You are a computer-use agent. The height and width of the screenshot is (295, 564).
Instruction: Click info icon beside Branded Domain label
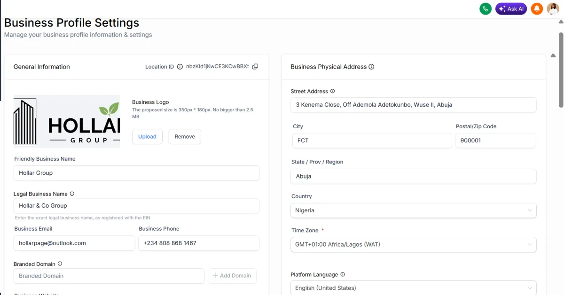pos(60,264)
